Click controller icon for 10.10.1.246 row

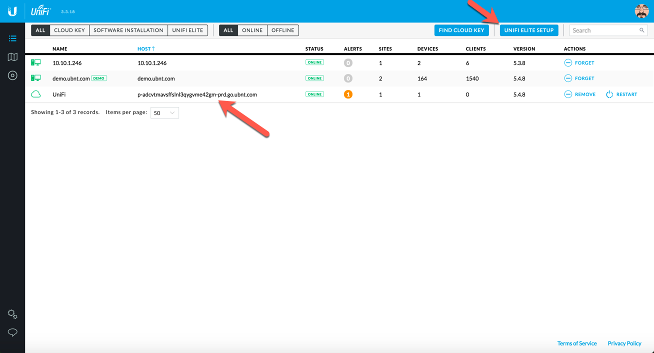(x=36, y=63)
